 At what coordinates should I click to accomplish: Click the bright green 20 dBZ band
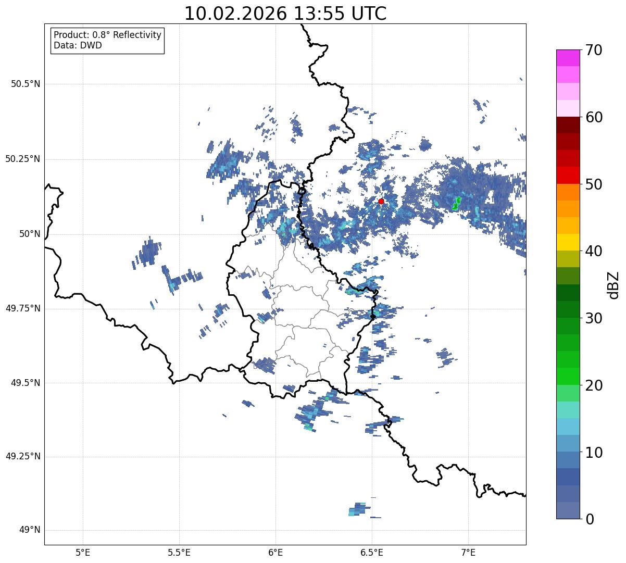pos(571,376)
